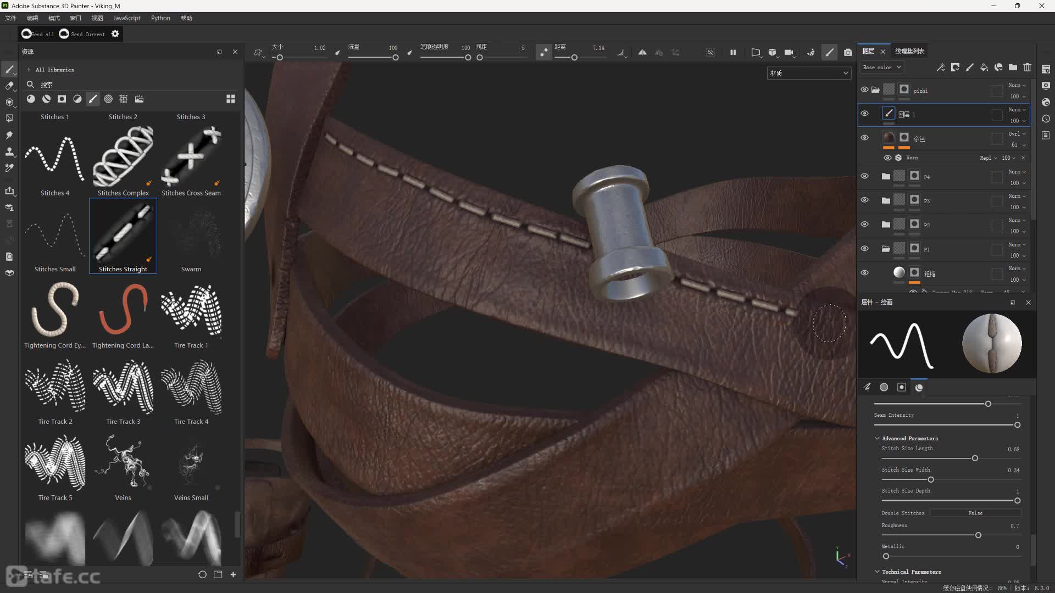1055x593 pixels.
Task: Delete the selected layer with trash icon
Action: click(1028, 67)
